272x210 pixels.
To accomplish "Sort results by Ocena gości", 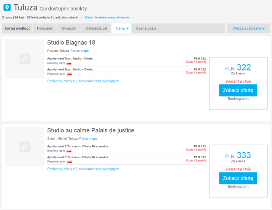I will (x=146, y=28).
